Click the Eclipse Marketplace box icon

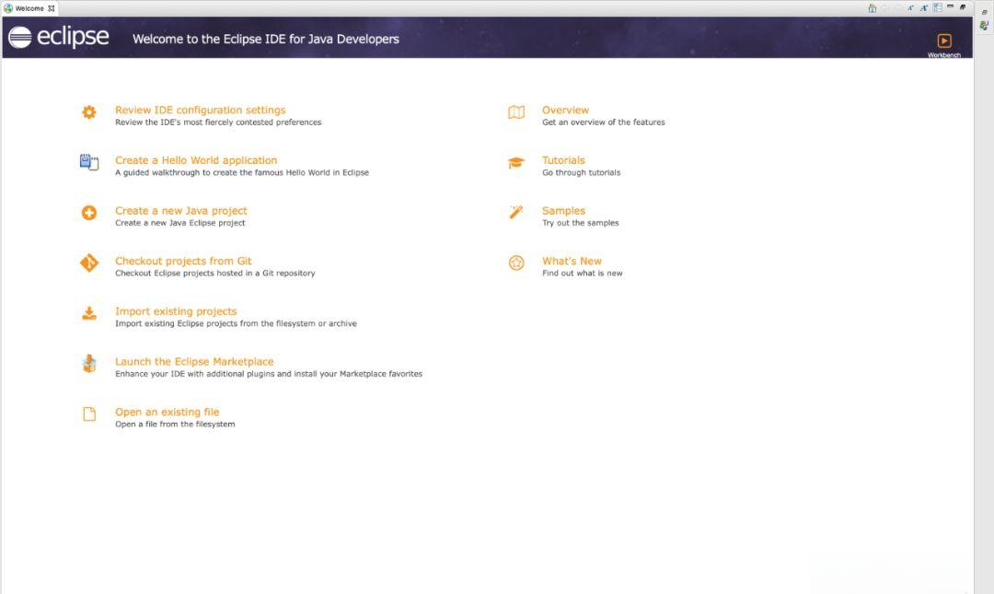point(88,364)
